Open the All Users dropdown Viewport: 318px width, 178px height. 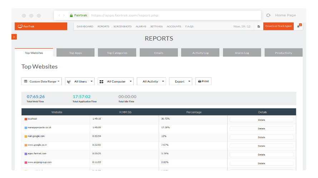80,81
